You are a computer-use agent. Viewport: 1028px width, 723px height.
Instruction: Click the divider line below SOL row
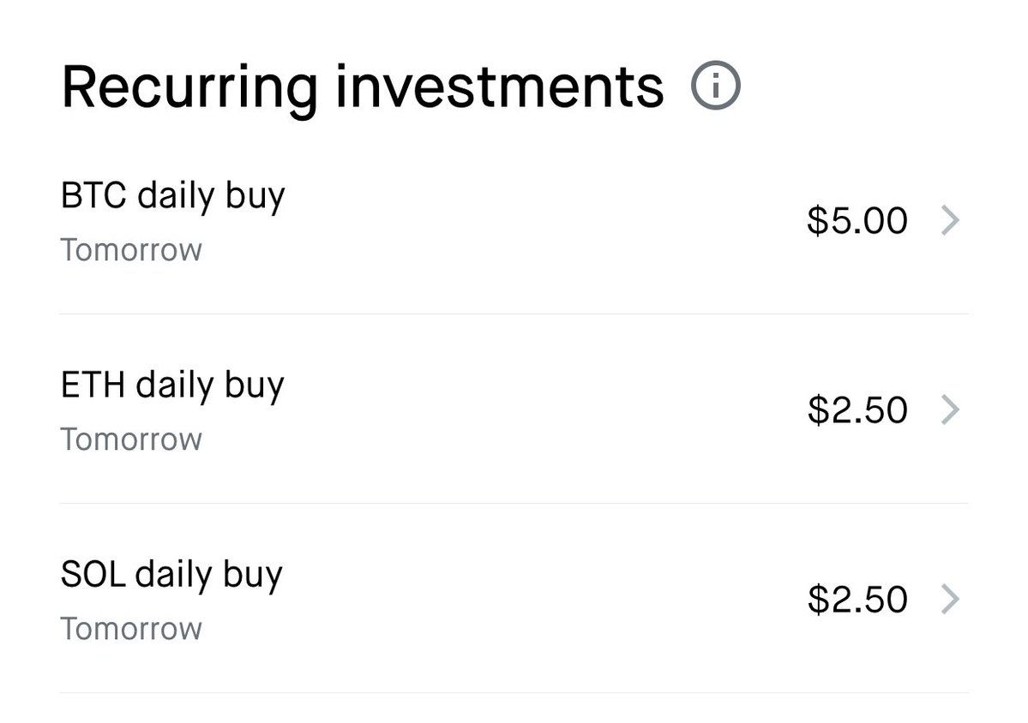[x=514, y=692]
